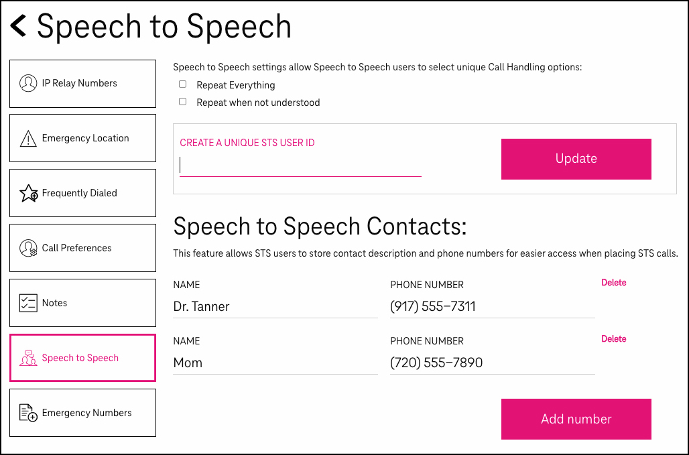Image resolution: width=689 pixels, height=455 pixels.
Task: Click the Add number button
Action: point(576,419)
